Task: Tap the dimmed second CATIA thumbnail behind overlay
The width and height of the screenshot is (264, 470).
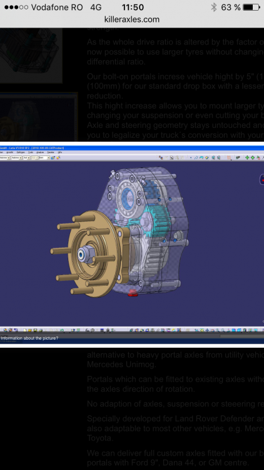Action: [x=39, y=117]
